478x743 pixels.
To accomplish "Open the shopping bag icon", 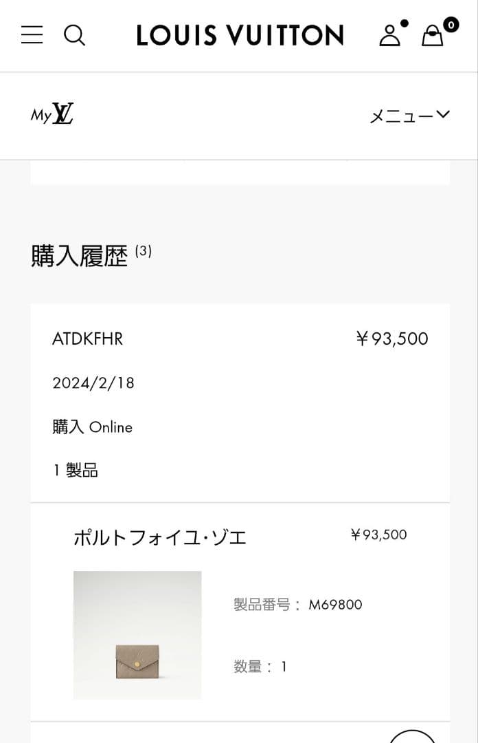I will pyautogui.click(x=432, y=36).
